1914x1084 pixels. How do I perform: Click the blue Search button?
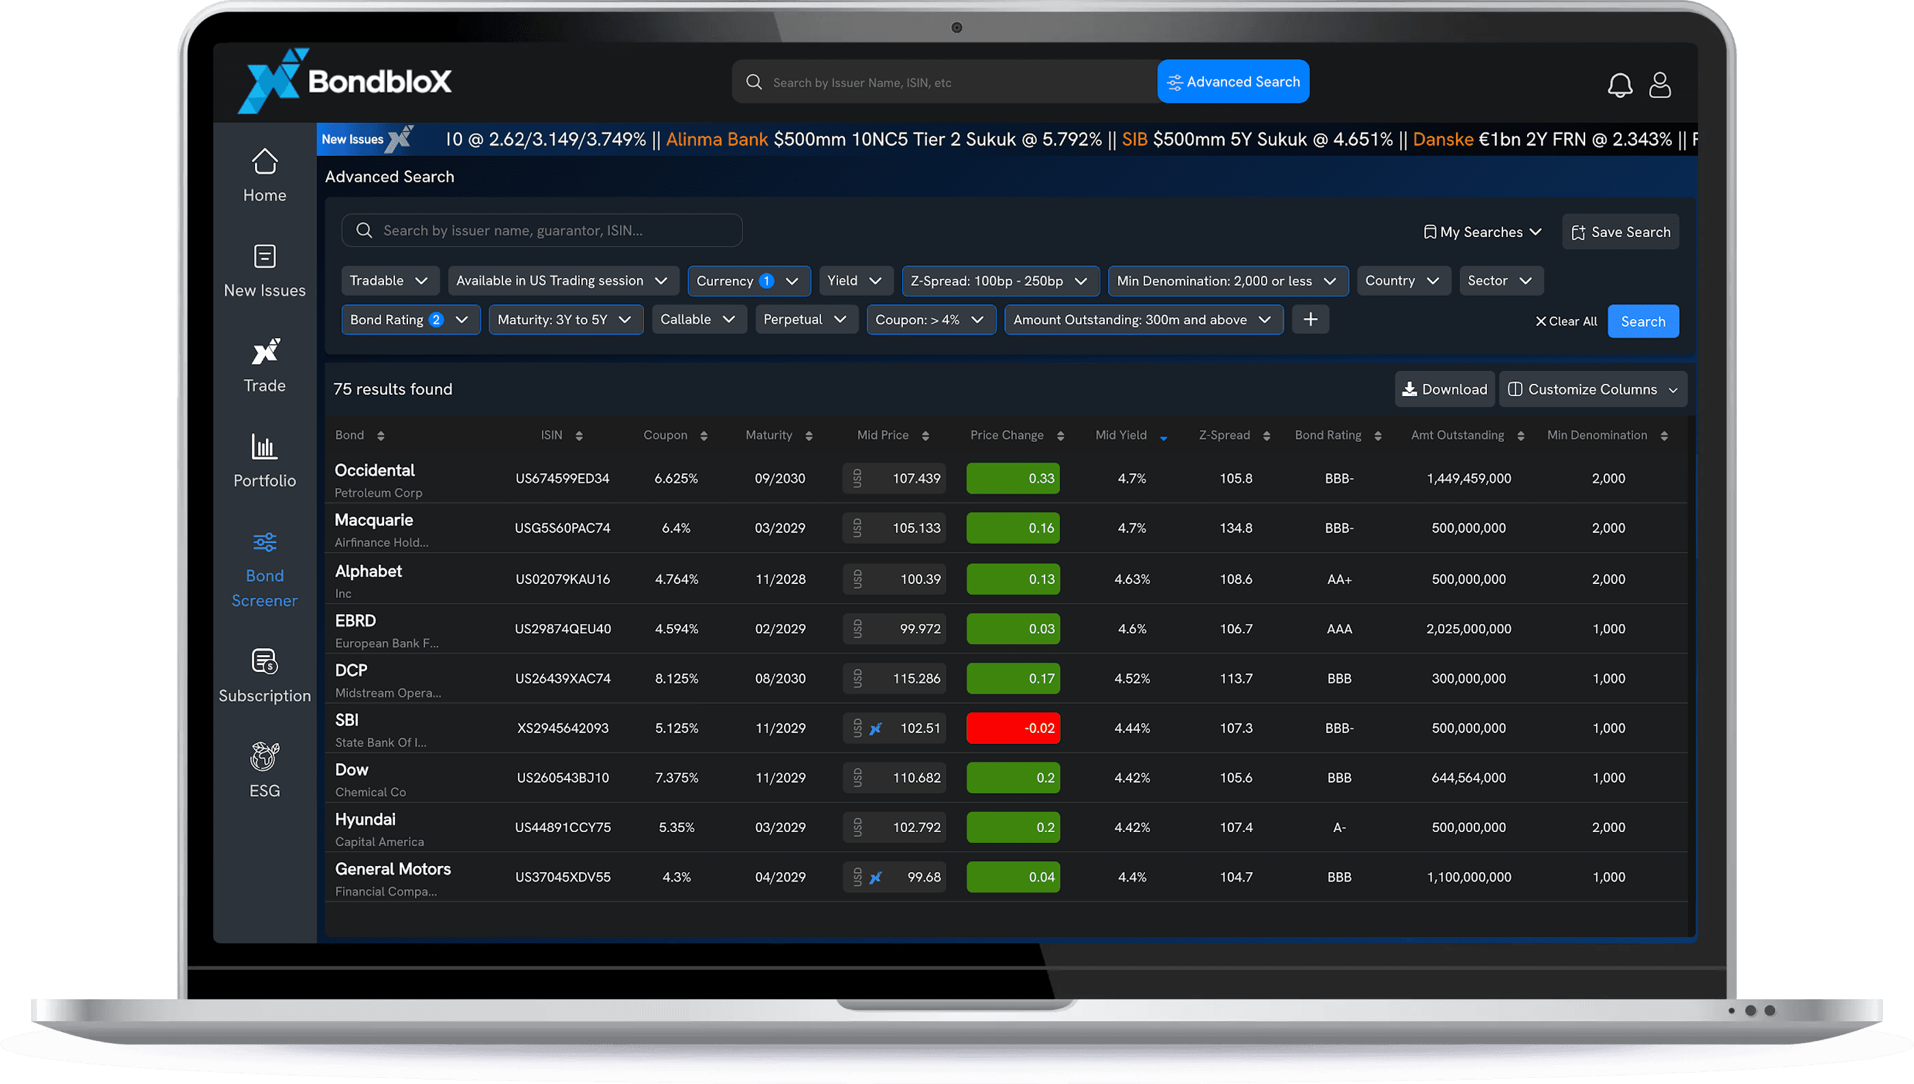pyautogui.click(x=1642, y=322)
